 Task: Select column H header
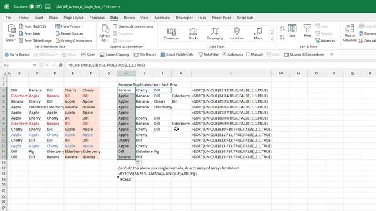click(126, 73)
